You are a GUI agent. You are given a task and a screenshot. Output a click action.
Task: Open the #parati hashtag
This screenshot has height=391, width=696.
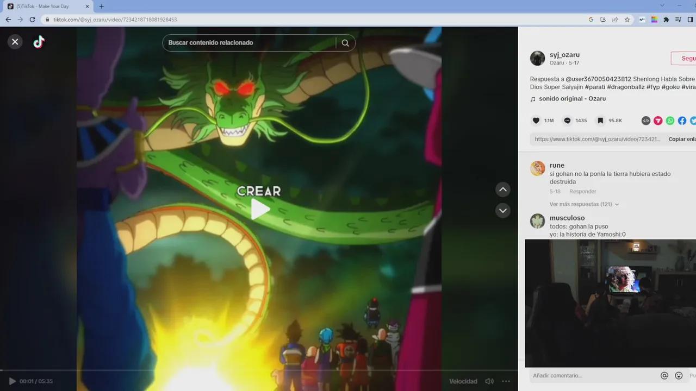click(x=595, y=87)
